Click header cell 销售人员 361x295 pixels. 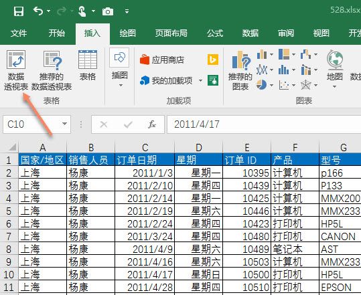pos(90,160)
